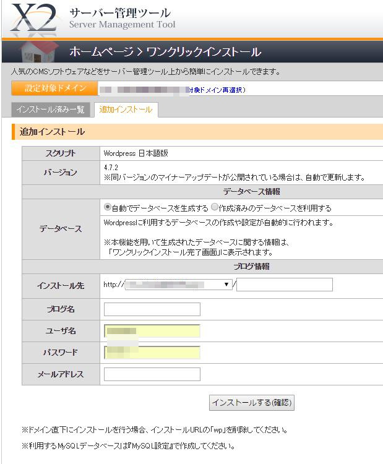Click the メールアドレス row label
The height and width of the screenshot is (464, 383).
click(x=61, y=374)
